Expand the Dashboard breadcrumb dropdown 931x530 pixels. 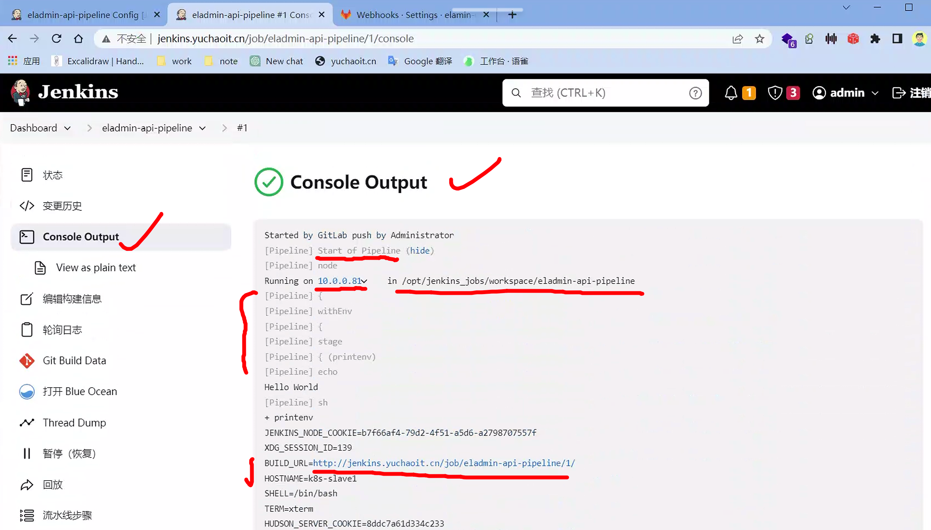[67, 128]
